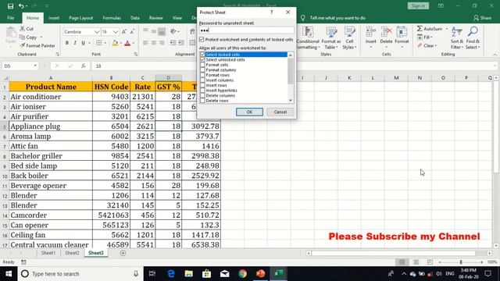Viewport: 500px width, 281px height.
Task: Toggle Select locked cells checkbox
Action: [202, 55]
